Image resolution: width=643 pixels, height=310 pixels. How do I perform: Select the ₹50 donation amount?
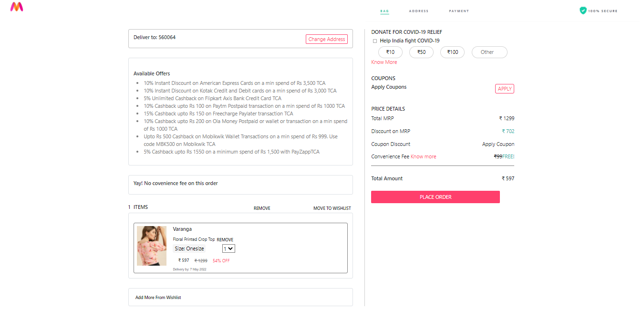[x=421, y=52]
